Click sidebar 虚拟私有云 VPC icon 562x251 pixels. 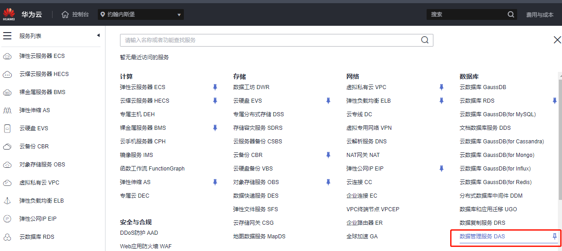tap(7, 183)
